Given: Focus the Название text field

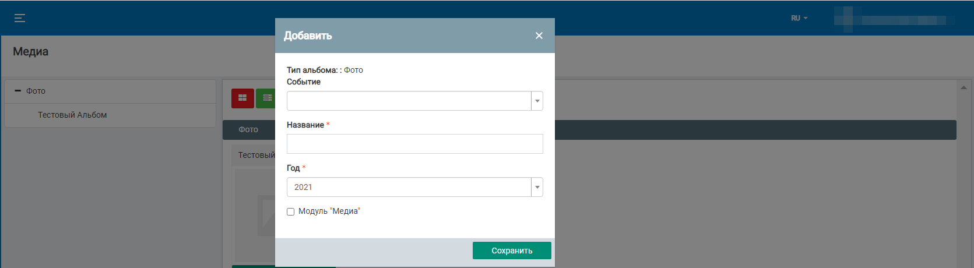Looking at the screenshot, I should pyautogui.click(x=414, y=144).
